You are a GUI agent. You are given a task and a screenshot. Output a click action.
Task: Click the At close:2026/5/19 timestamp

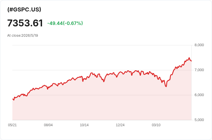coord(22,36)
